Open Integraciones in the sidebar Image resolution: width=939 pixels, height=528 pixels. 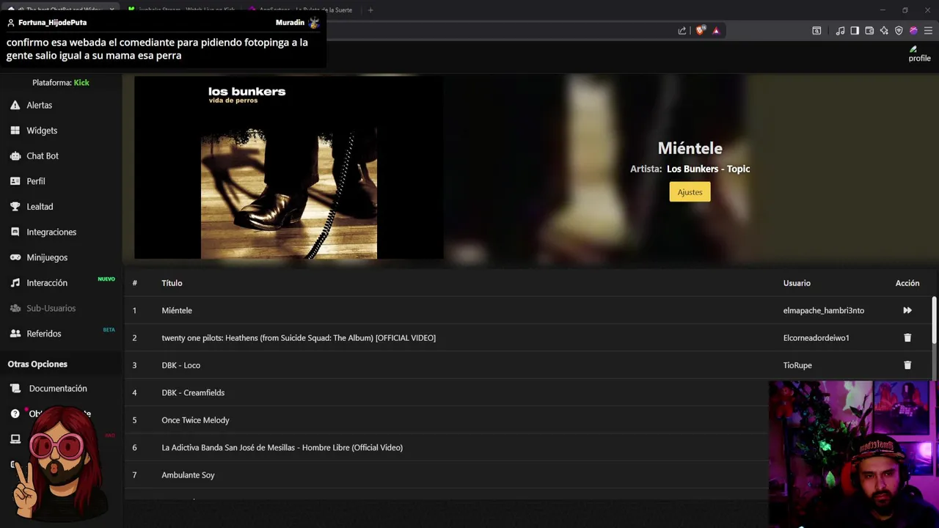(x=51, y=232)
